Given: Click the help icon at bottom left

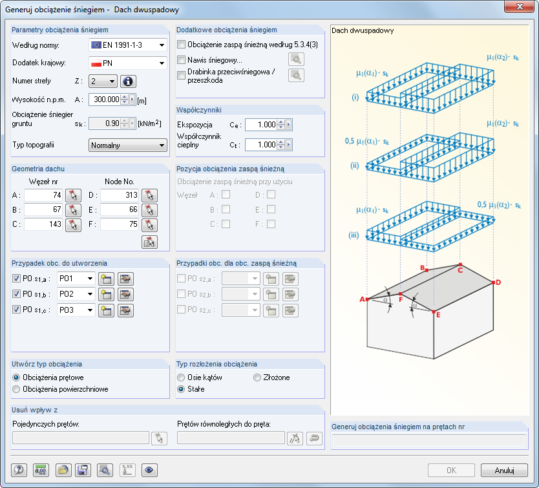Looking at the screenshot, I should (19, 470).
